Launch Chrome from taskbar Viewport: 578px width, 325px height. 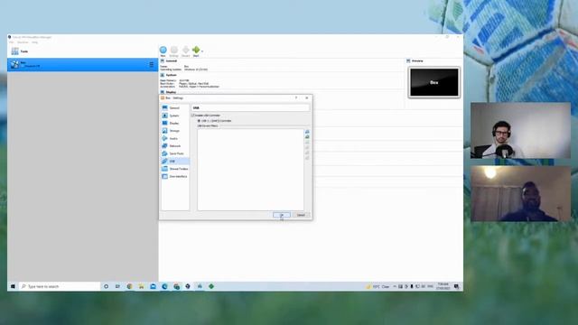pos(129,286)
